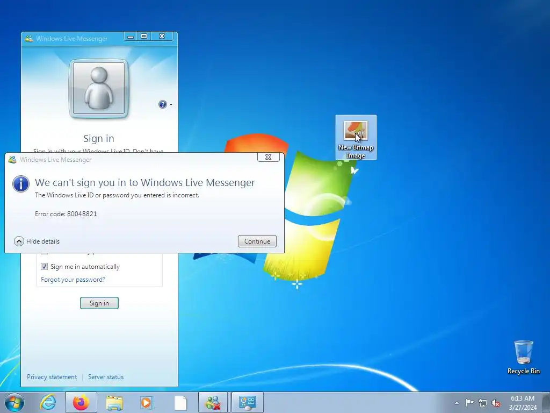The height and width of the screenshot is (413, 550).
Task: Expand the help dropdown arrow in Messenger
Action: [171, 105]
